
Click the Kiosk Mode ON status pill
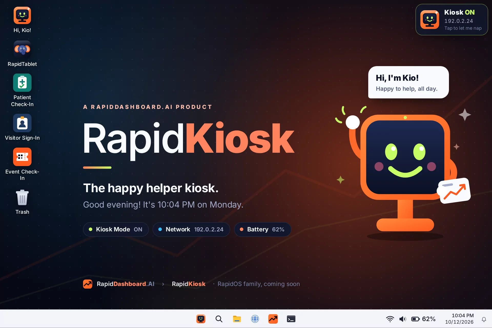point(116,229)
